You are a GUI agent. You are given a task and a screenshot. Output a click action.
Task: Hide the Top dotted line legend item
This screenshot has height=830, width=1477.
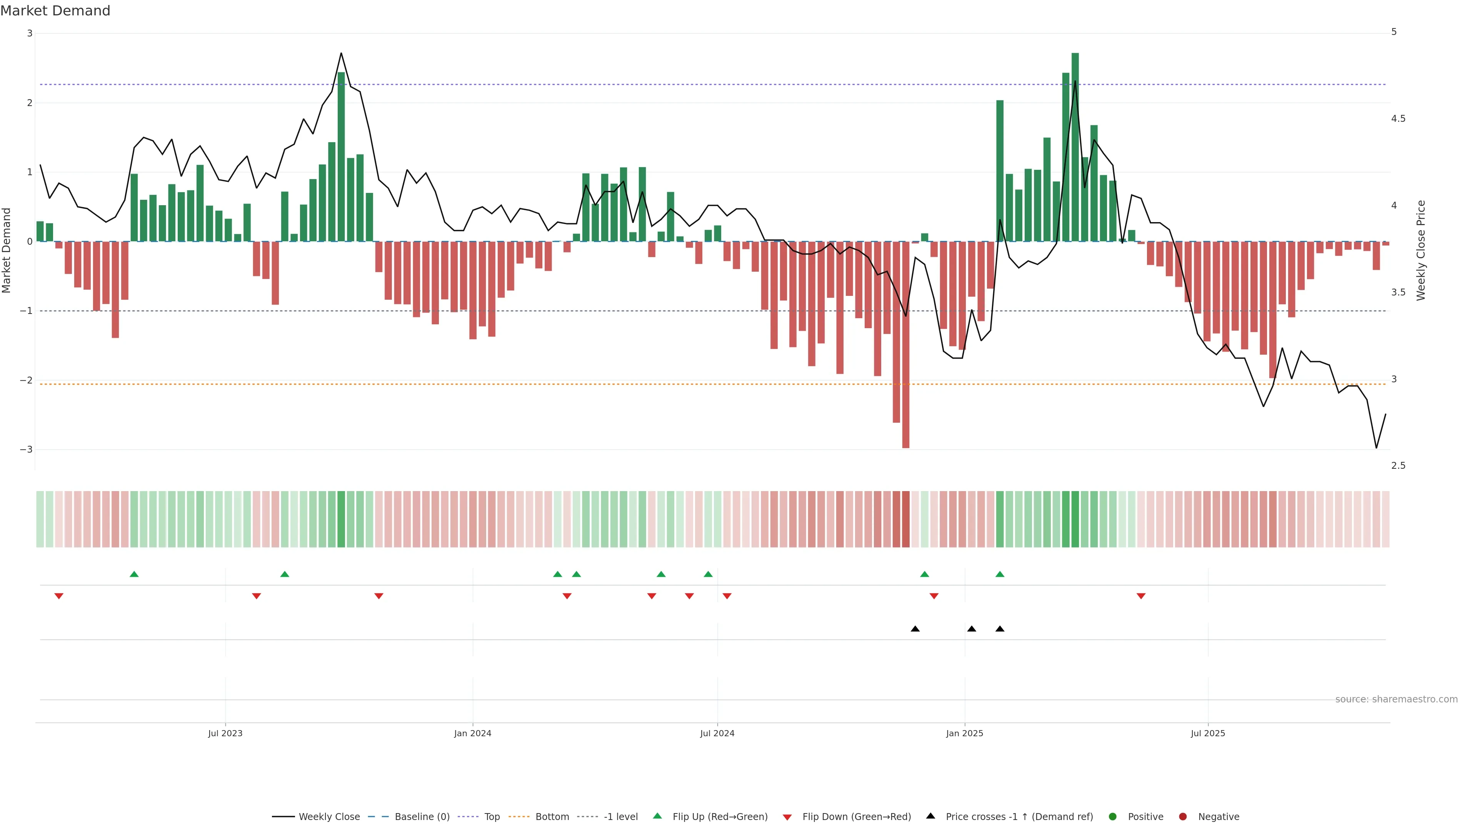[492, 817]
